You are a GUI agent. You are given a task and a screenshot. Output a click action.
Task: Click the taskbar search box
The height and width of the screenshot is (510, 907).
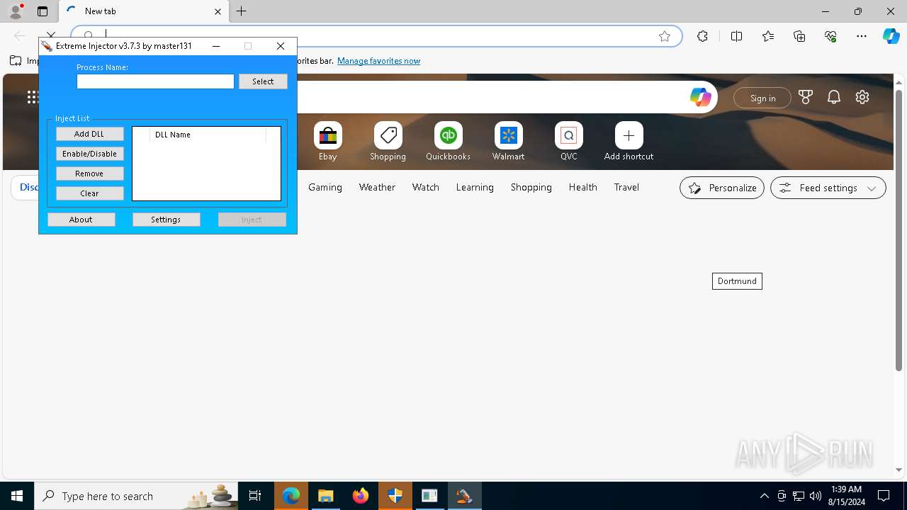[x=137, y=496]
